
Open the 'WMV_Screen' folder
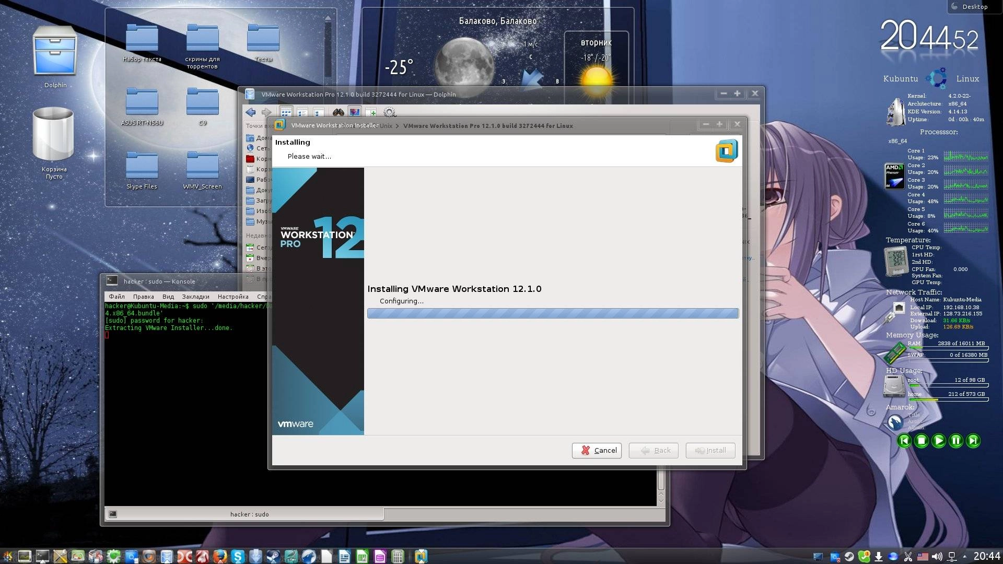click(x=202, y=170)
